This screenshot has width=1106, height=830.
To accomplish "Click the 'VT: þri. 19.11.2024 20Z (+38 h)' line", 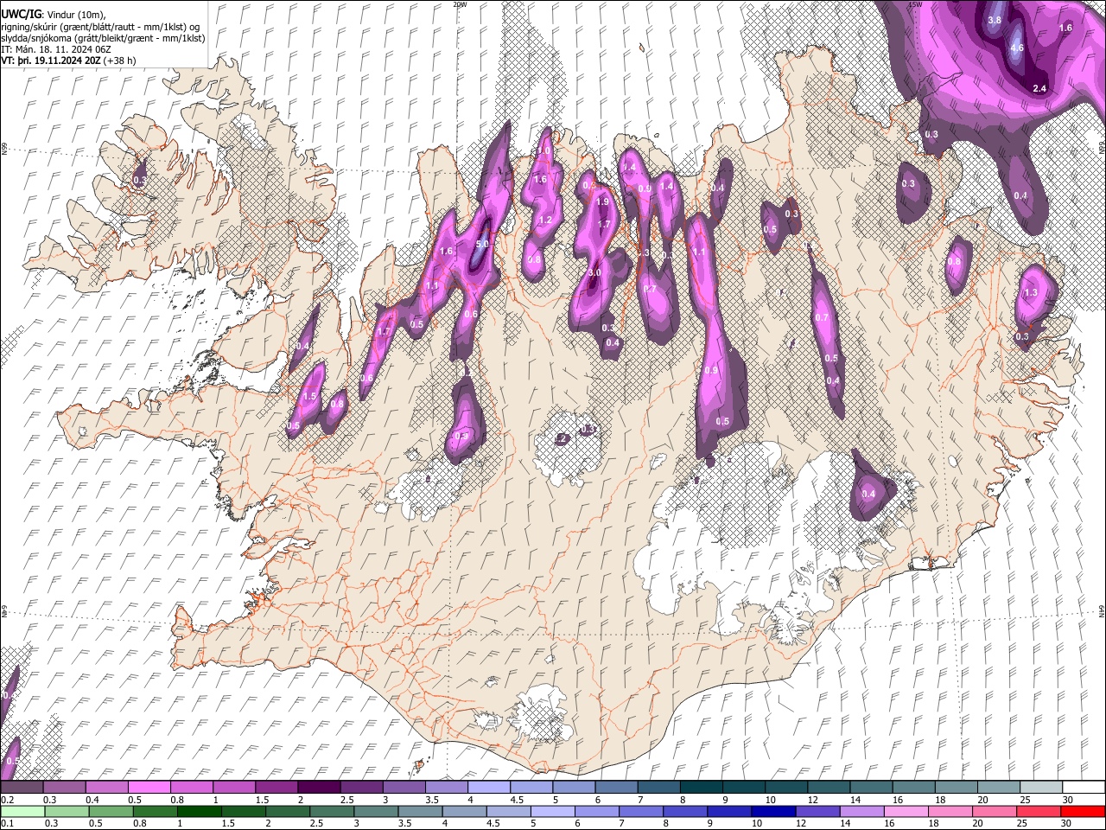I will click(x=68, y=61).
